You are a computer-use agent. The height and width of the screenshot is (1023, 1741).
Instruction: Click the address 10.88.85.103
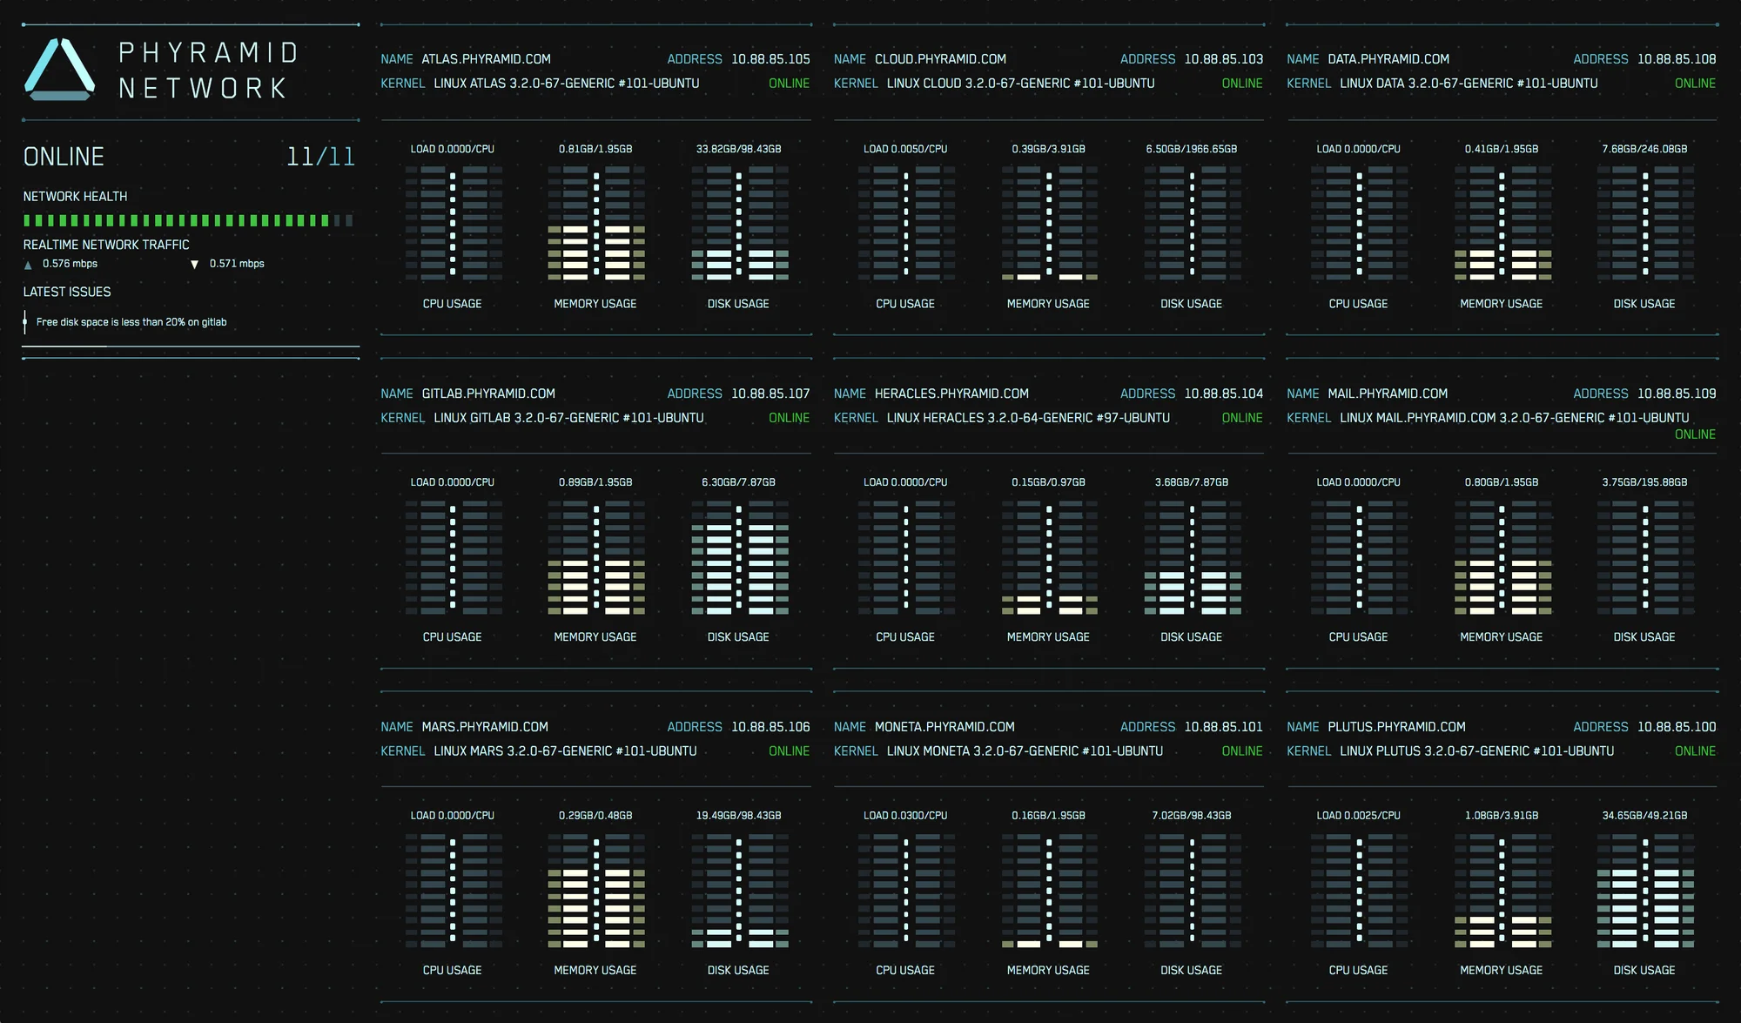pos(1224,59)
